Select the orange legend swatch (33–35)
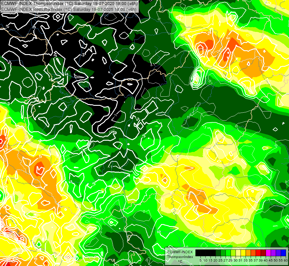This screenshot has width=289, height=266. point(248,253)
